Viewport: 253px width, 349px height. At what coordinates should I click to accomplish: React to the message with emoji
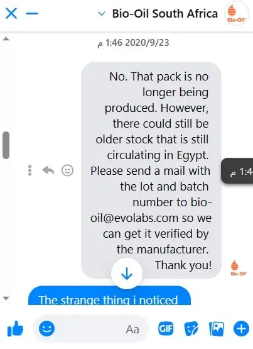tap(67, 170)
